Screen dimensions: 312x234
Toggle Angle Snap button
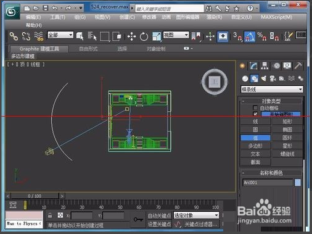(249, 36)
